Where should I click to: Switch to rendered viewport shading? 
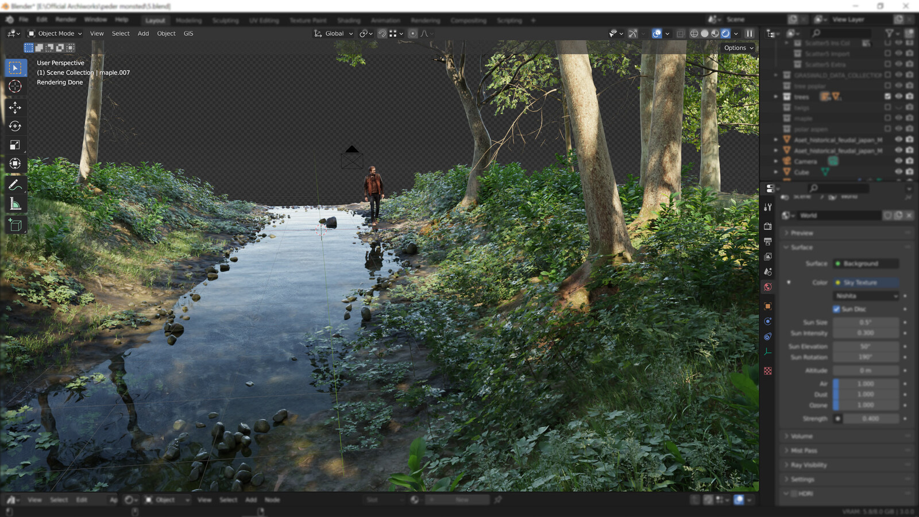[x=725, y=33]
